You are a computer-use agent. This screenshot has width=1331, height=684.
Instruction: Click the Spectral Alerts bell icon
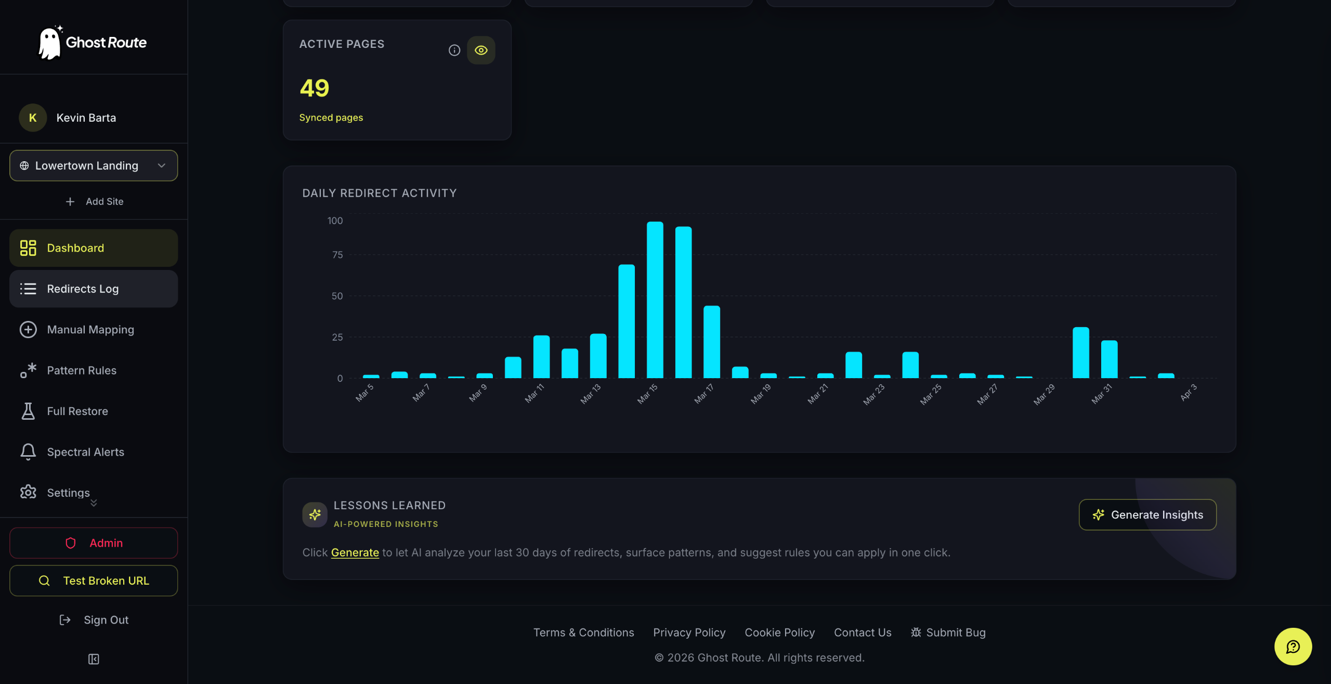[28, 452]
